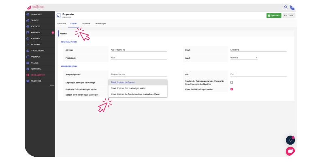Click the Zurück button
The height and width of the screenshot is (162, 324).
click(289, 15)
